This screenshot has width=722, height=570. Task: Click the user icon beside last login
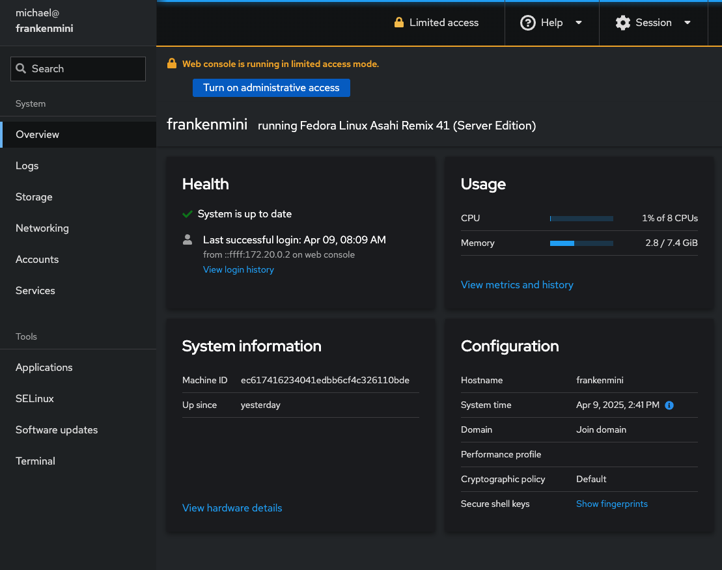coord(187,239)
